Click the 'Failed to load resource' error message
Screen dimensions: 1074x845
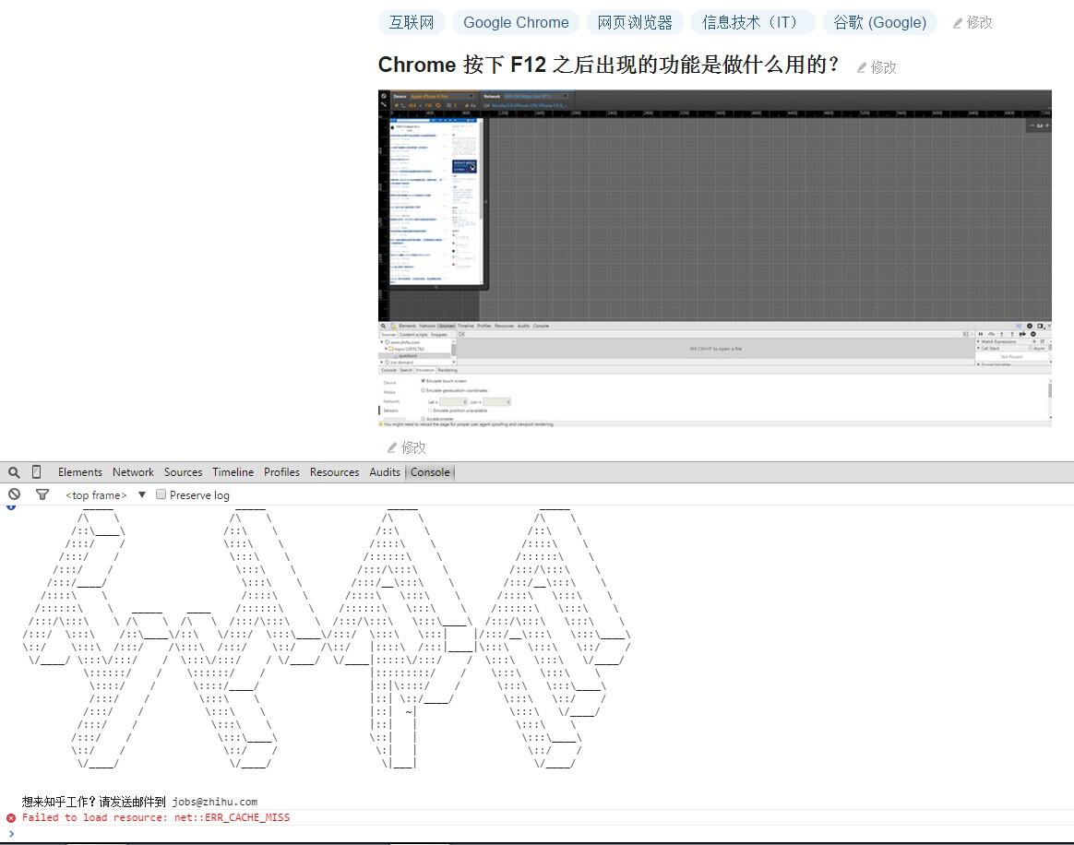(x=156, y=817)
